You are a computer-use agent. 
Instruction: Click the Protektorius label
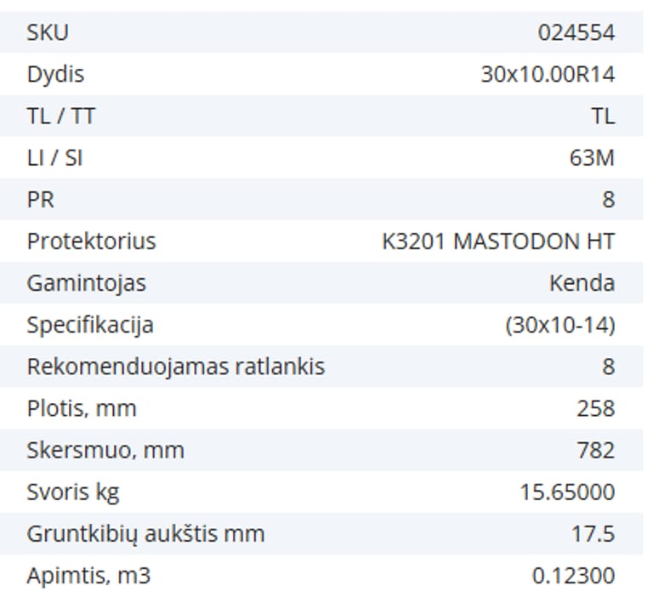tap(91, 242)
